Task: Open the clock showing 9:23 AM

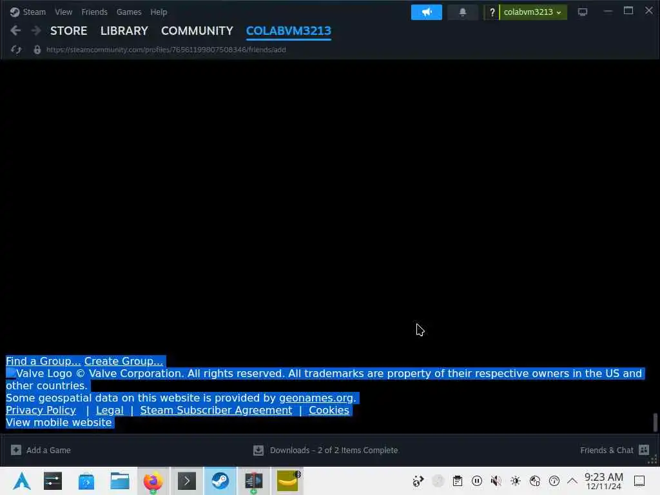Action: click(603, 481)
